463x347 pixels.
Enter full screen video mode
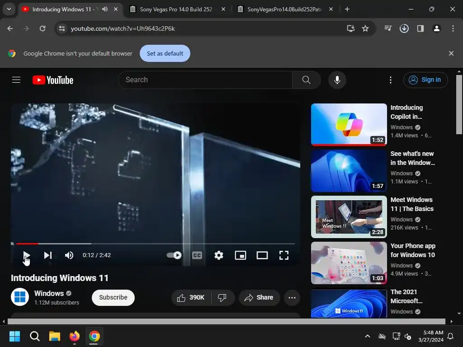(284, 255)
